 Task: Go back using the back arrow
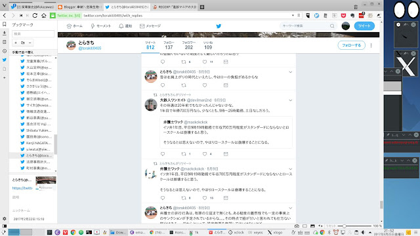click(x=5, y=16)
